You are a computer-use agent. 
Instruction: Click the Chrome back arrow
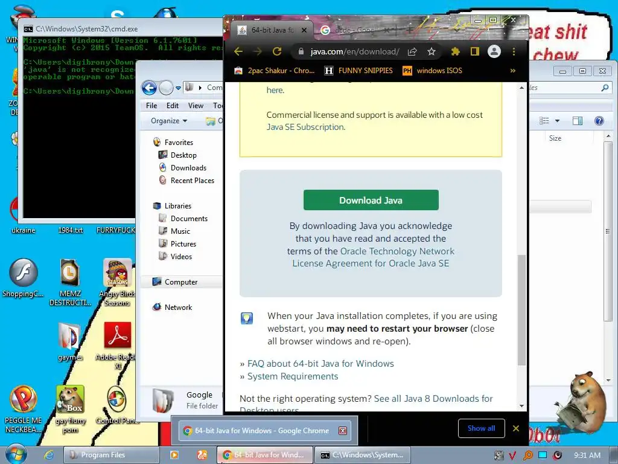tap(238, 52)
